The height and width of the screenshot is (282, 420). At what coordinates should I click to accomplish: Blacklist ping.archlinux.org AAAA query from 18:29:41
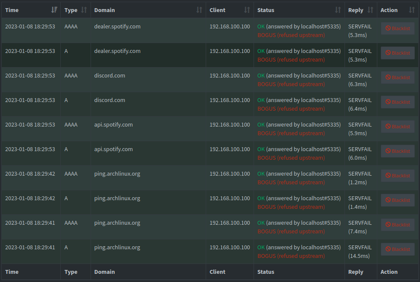click(x=398, y=225)
